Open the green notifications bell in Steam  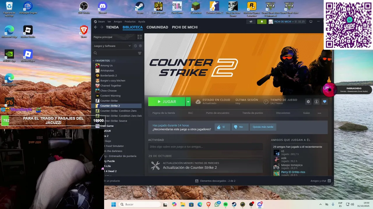(262, 22)
